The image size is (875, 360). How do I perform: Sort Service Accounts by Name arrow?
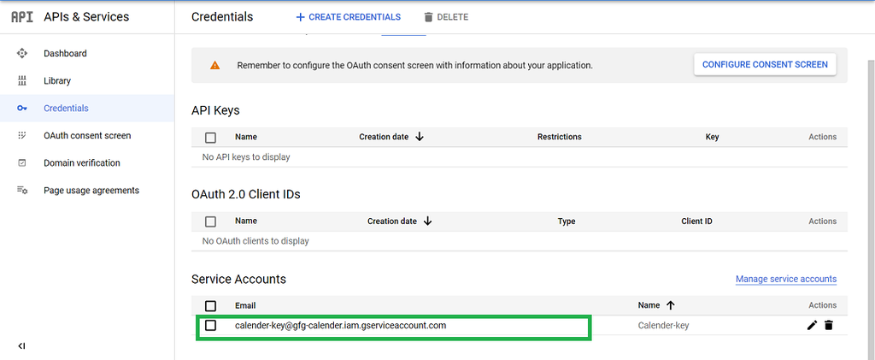coord(671,305)
